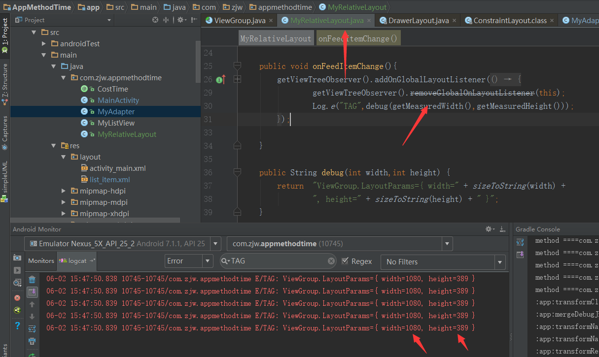Open the emulator device dropdown

coord(215,244)
